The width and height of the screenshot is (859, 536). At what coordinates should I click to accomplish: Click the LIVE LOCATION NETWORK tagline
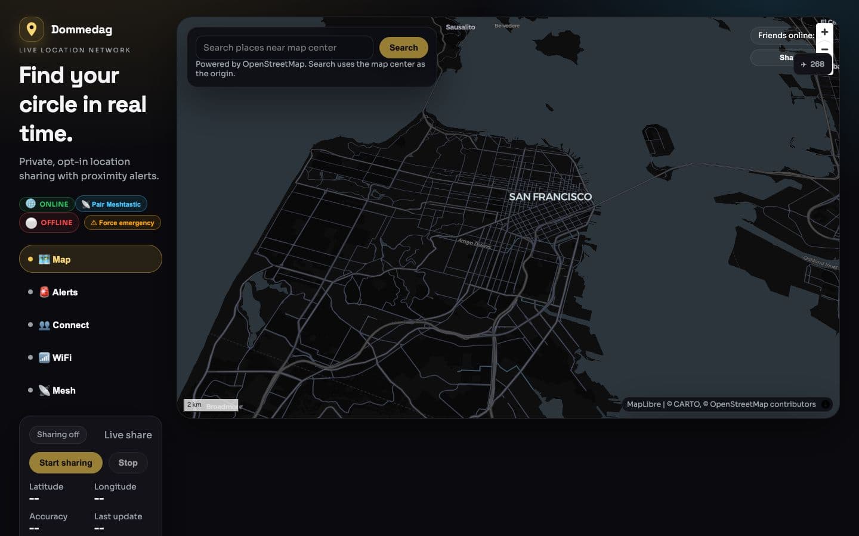75,51
